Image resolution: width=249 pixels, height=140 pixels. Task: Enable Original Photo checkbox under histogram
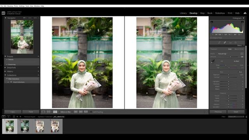[x=211, y=38]
